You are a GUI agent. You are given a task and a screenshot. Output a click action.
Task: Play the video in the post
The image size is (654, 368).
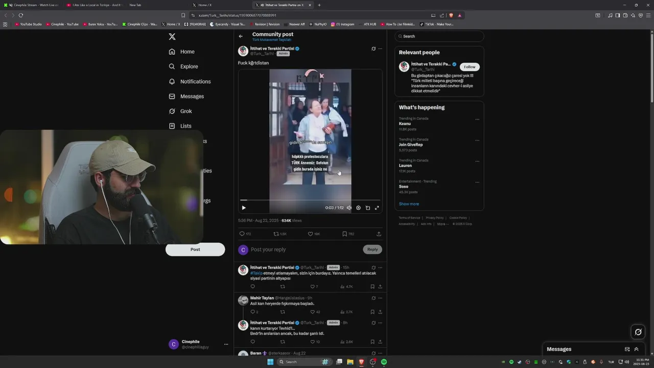click(x=244, y=208)
